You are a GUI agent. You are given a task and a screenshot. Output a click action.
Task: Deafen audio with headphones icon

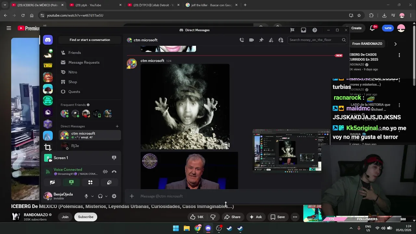100,196
